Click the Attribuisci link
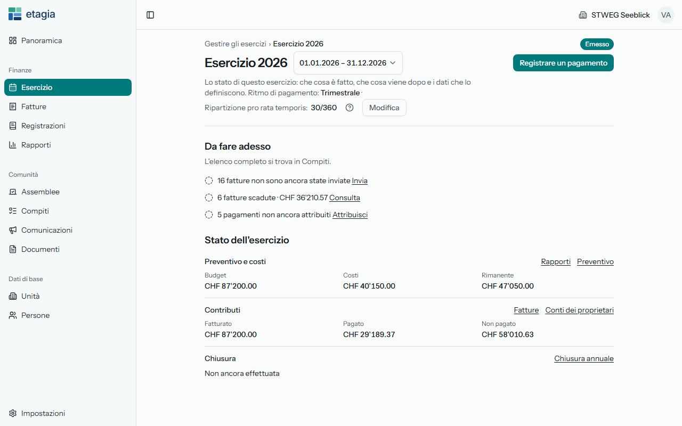Screen dimensions: 682x426 point(350,215)
